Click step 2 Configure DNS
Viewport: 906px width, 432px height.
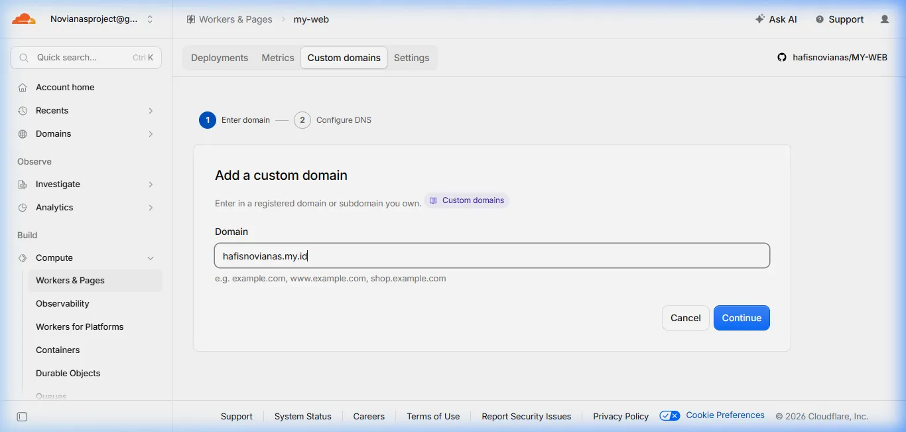coord(333,120)
